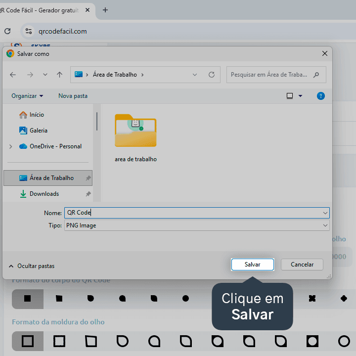Click the search magnifier icon
Image resolution: width=356 pixels, height=356 pixels.
pyautogui.click(x=316, y=75)
